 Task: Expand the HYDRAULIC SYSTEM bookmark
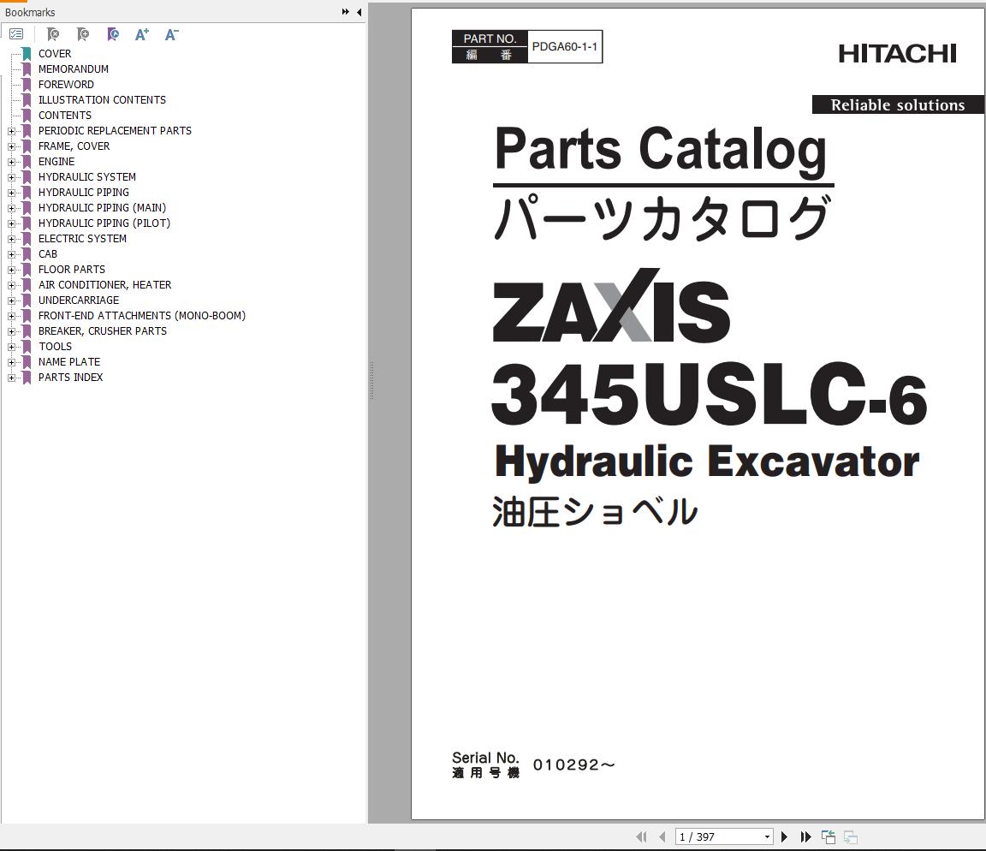(12, 177)
